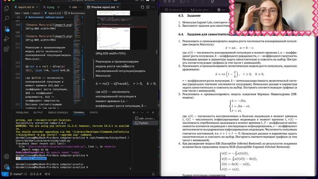Select the TERMINAL panel tab
The width and height of the screenshot is (318, 179).
click(79, 112)
